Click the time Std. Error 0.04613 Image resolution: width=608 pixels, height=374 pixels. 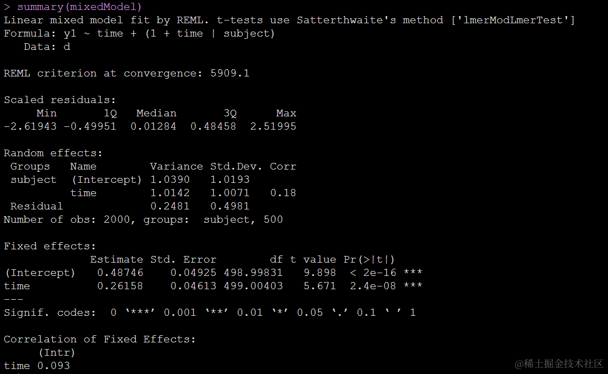pos(194,286)
